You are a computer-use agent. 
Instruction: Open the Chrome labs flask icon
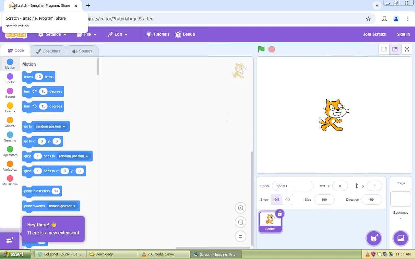tap(385, 19)
